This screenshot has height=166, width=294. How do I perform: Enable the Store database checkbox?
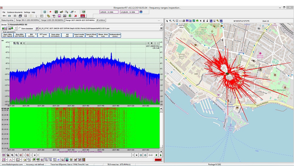[x=19, y=29]
